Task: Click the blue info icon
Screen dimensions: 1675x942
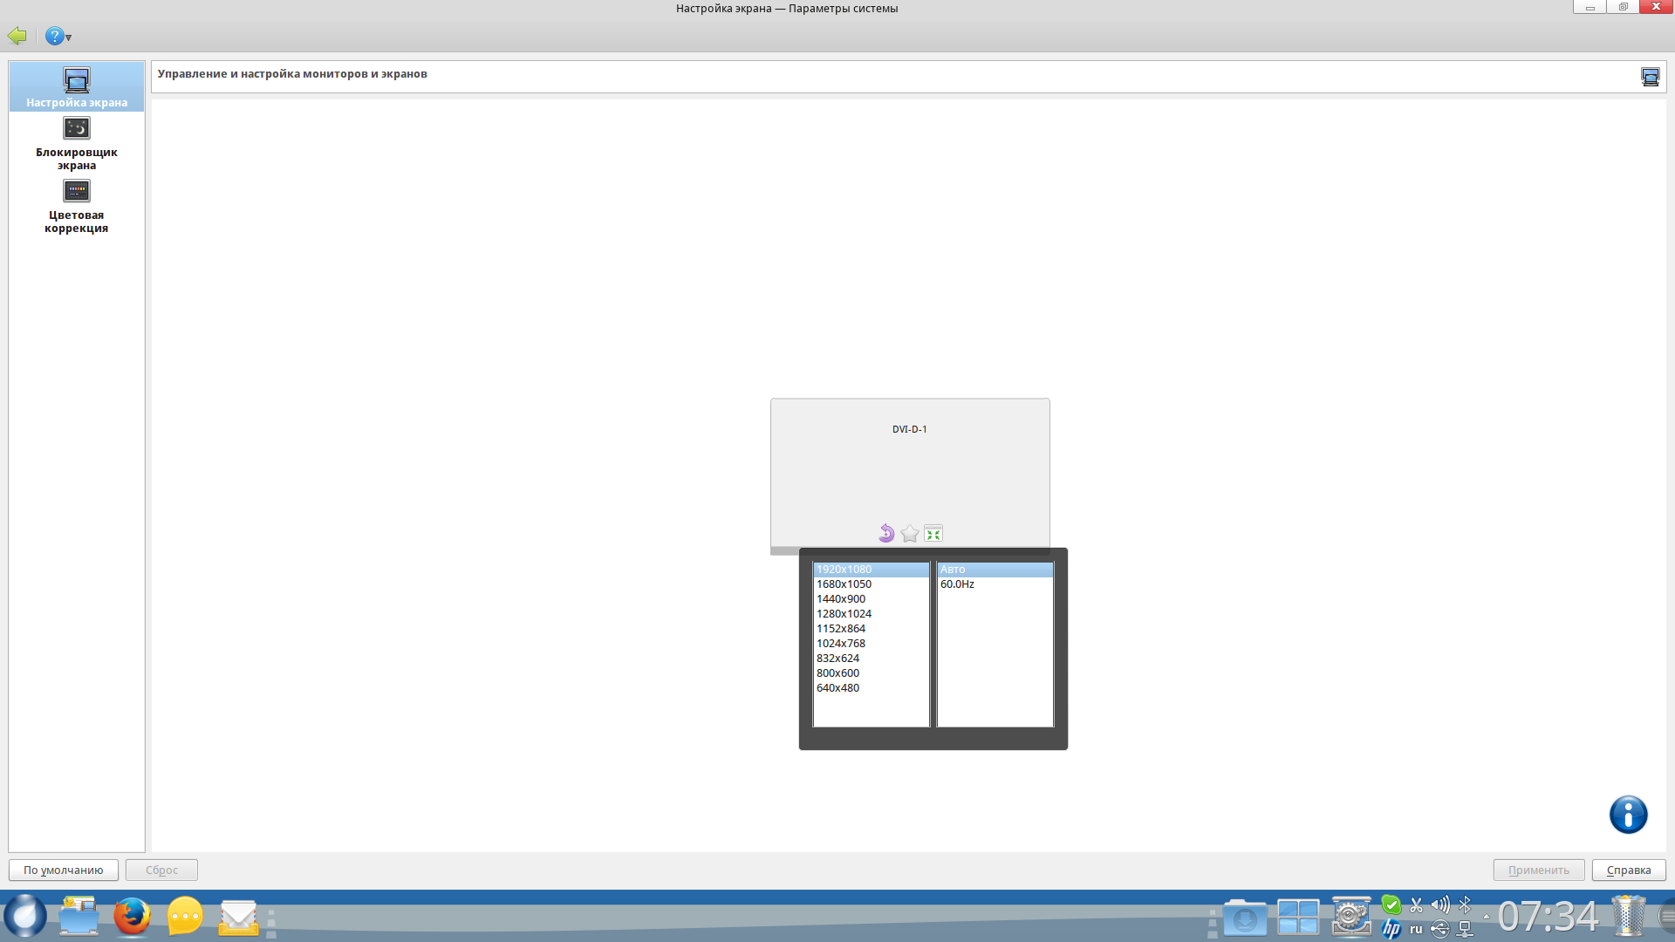Action: (x=1628, y=815)
